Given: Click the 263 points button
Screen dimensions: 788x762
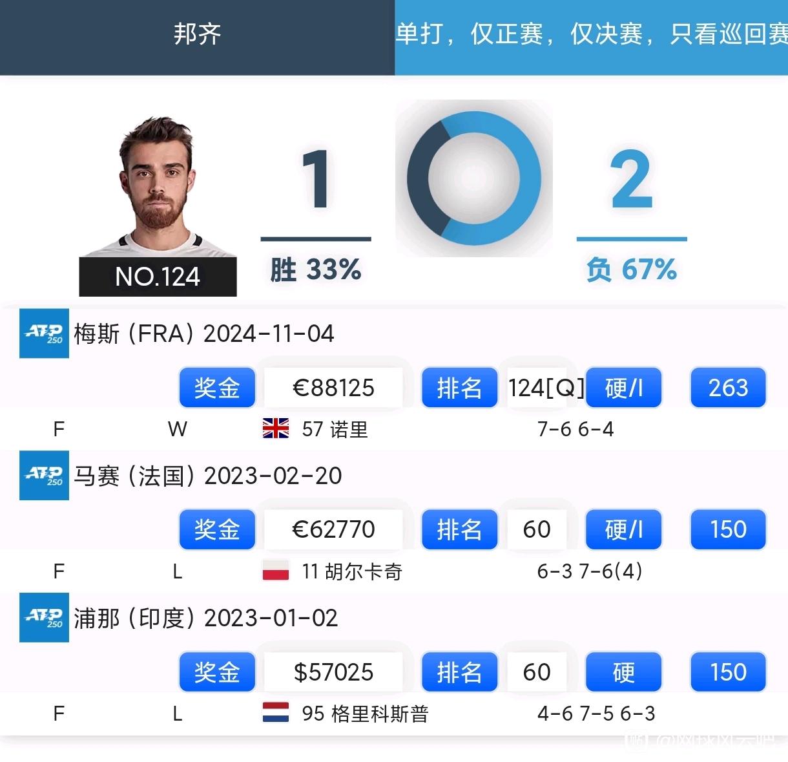Looking at the screenshot, I should point(728,388).
